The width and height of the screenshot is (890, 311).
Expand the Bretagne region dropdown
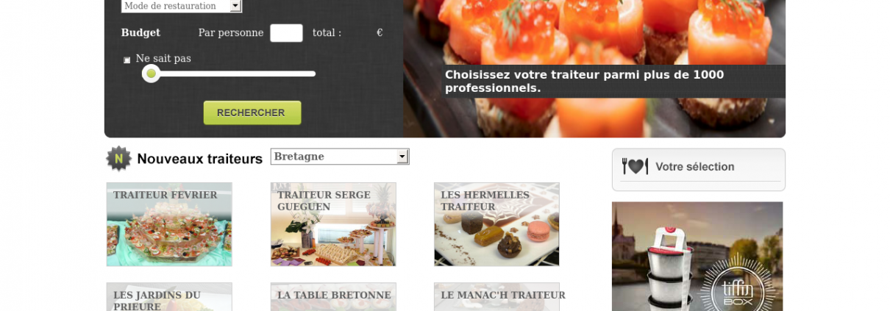coord(340,157)
